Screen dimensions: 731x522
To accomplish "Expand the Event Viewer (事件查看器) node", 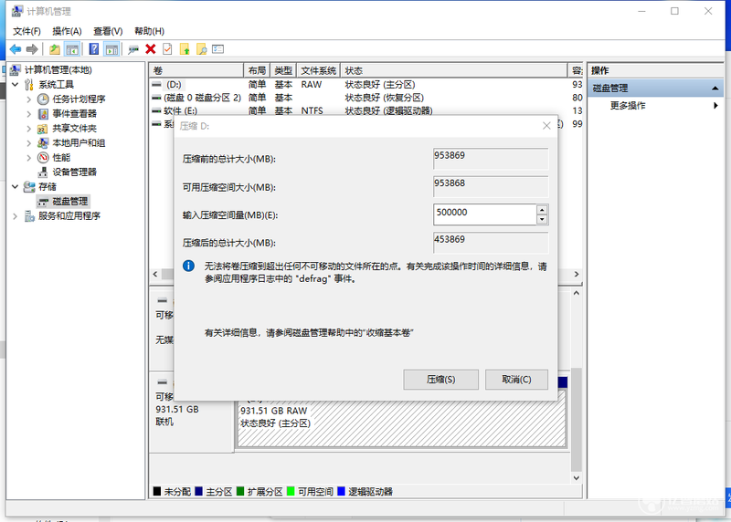I will pos(29,114).
